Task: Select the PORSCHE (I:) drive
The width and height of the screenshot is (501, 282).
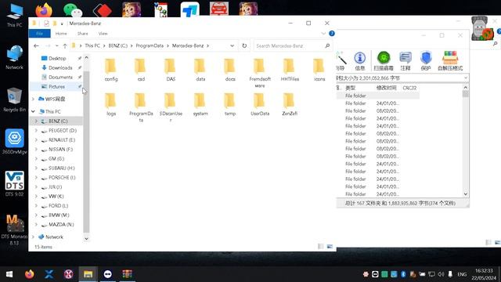Action: 61,178
